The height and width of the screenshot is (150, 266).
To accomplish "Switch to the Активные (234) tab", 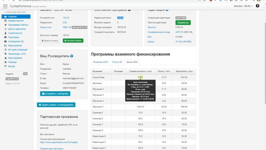I will 101,62.
